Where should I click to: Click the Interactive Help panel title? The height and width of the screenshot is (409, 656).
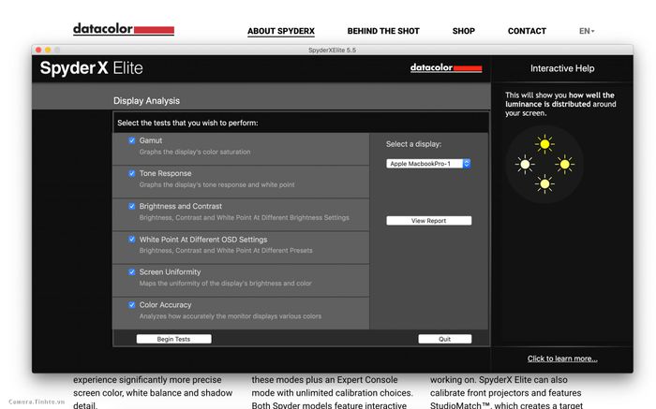(x=562, y=68)
